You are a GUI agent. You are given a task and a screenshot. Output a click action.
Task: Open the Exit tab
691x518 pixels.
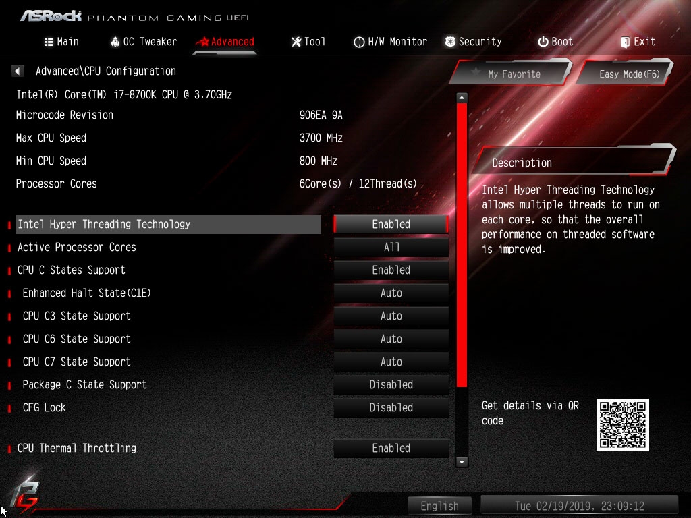[638, 42]
